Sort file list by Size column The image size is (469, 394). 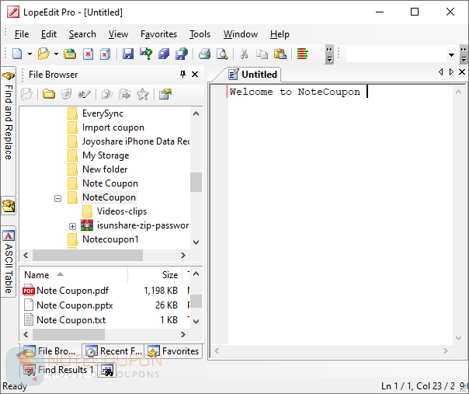155,275
